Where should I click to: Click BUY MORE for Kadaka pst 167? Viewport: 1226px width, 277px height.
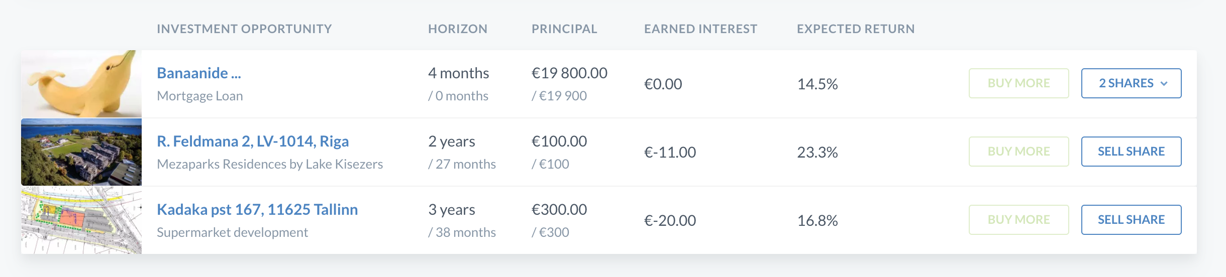pyautogui.click(x=1018, y=220)
